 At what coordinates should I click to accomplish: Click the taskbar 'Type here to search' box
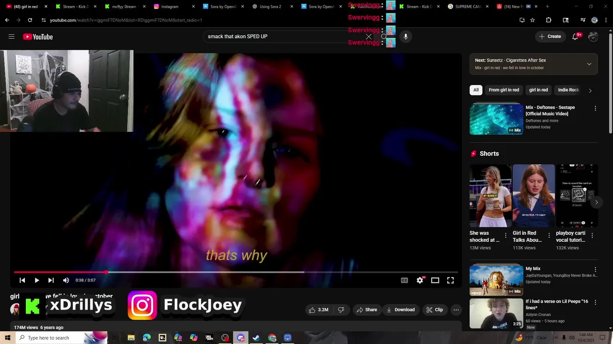[62, 338]
